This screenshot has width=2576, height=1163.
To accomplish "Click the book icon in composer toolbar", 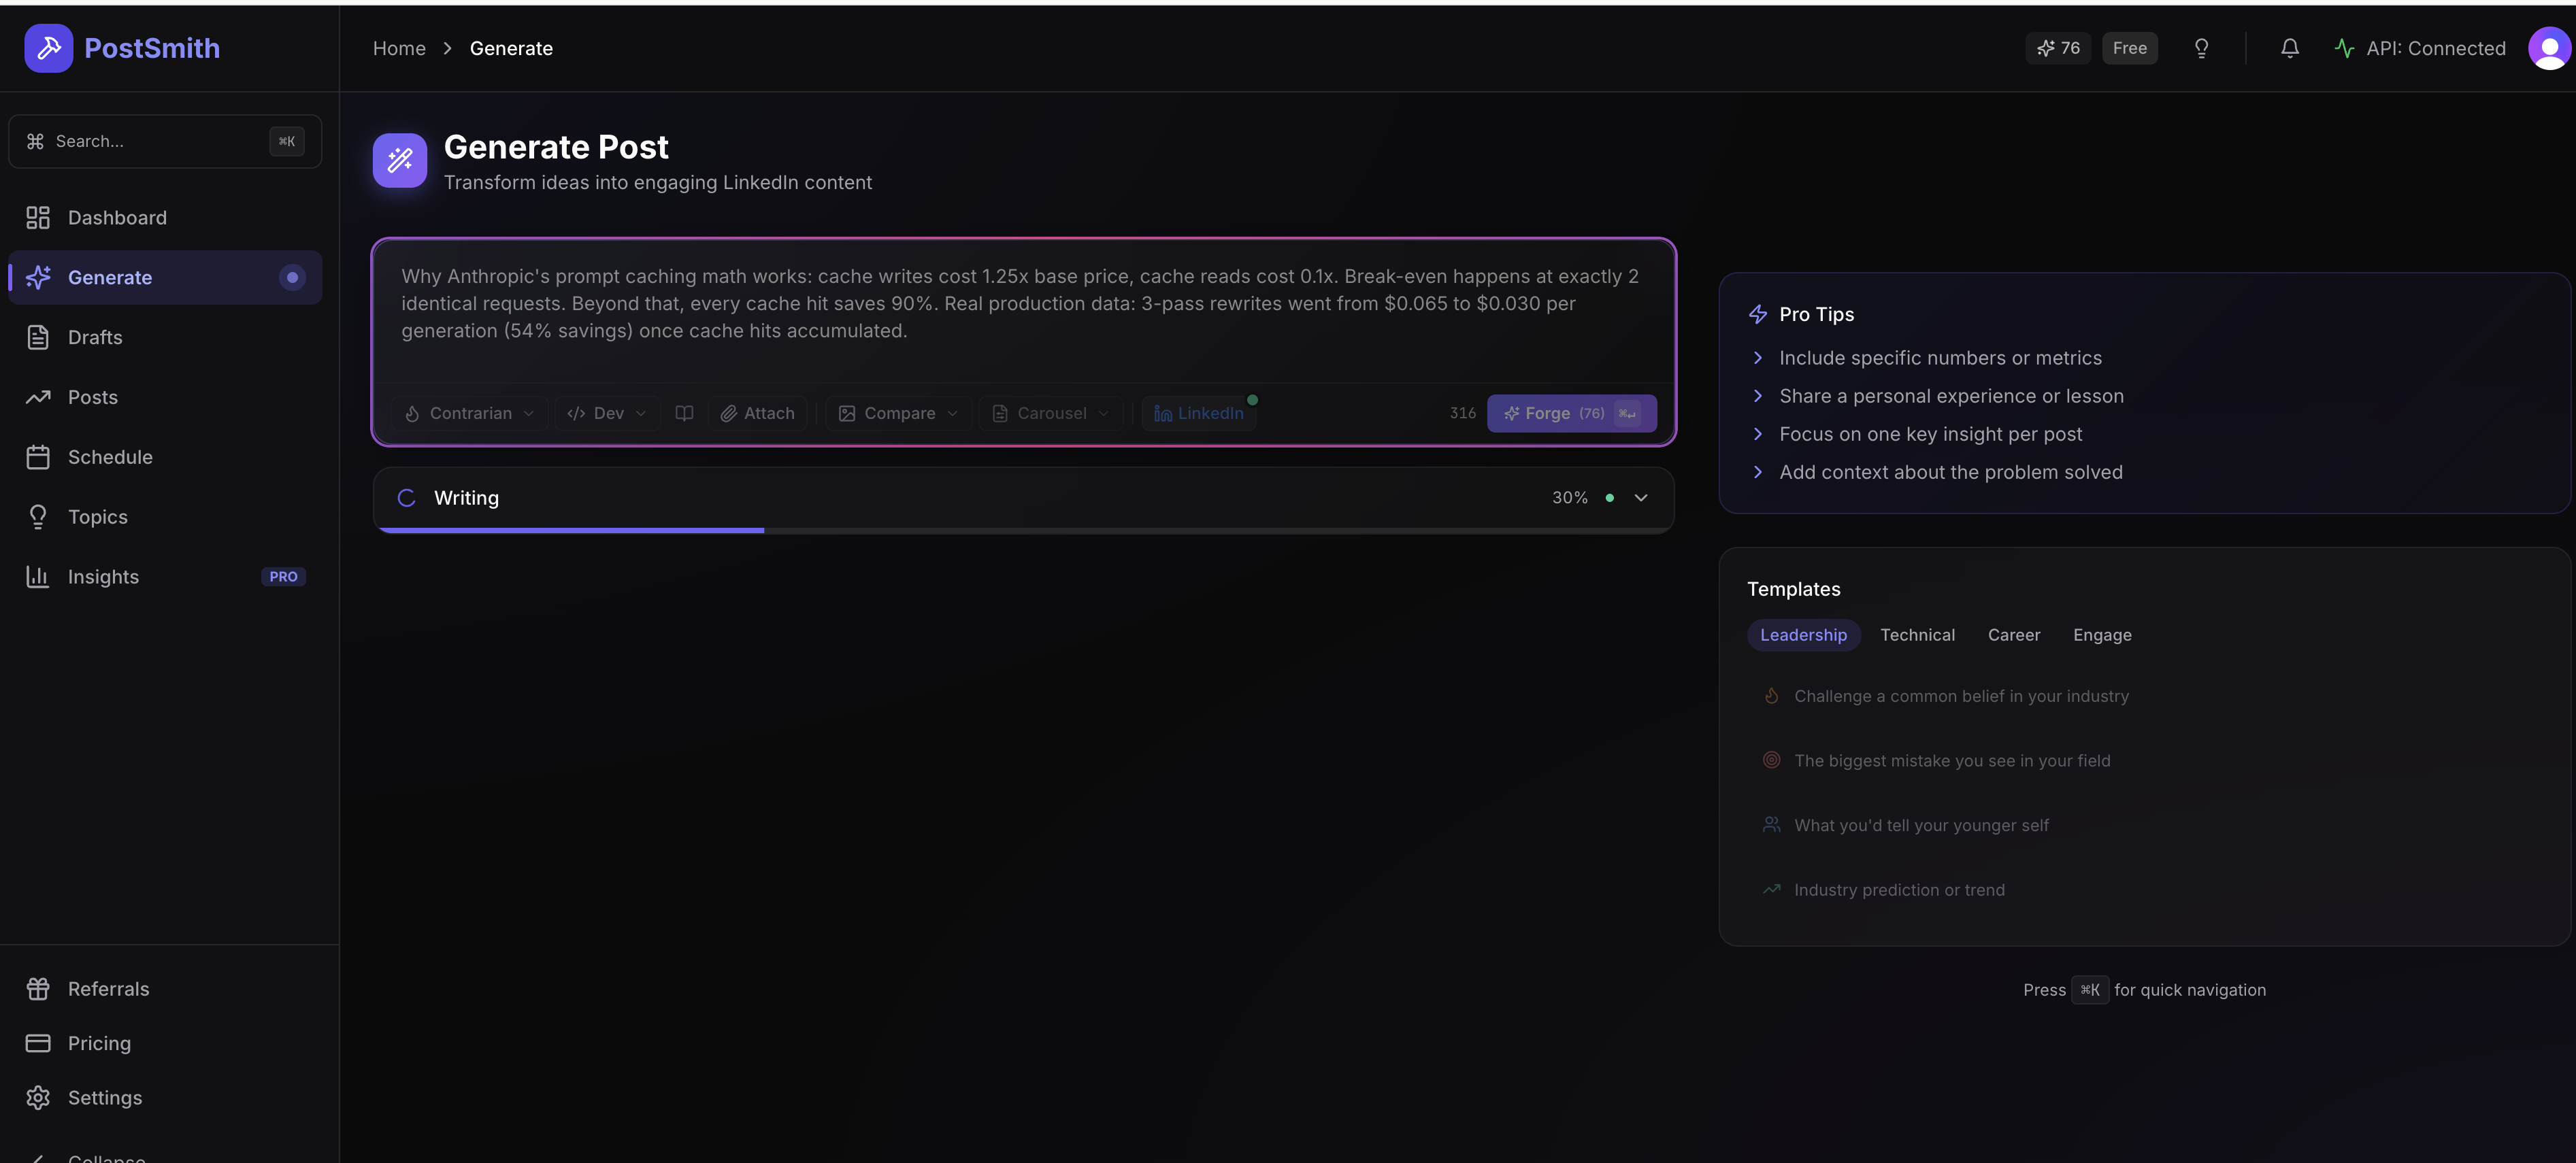I will click(684, 413).
